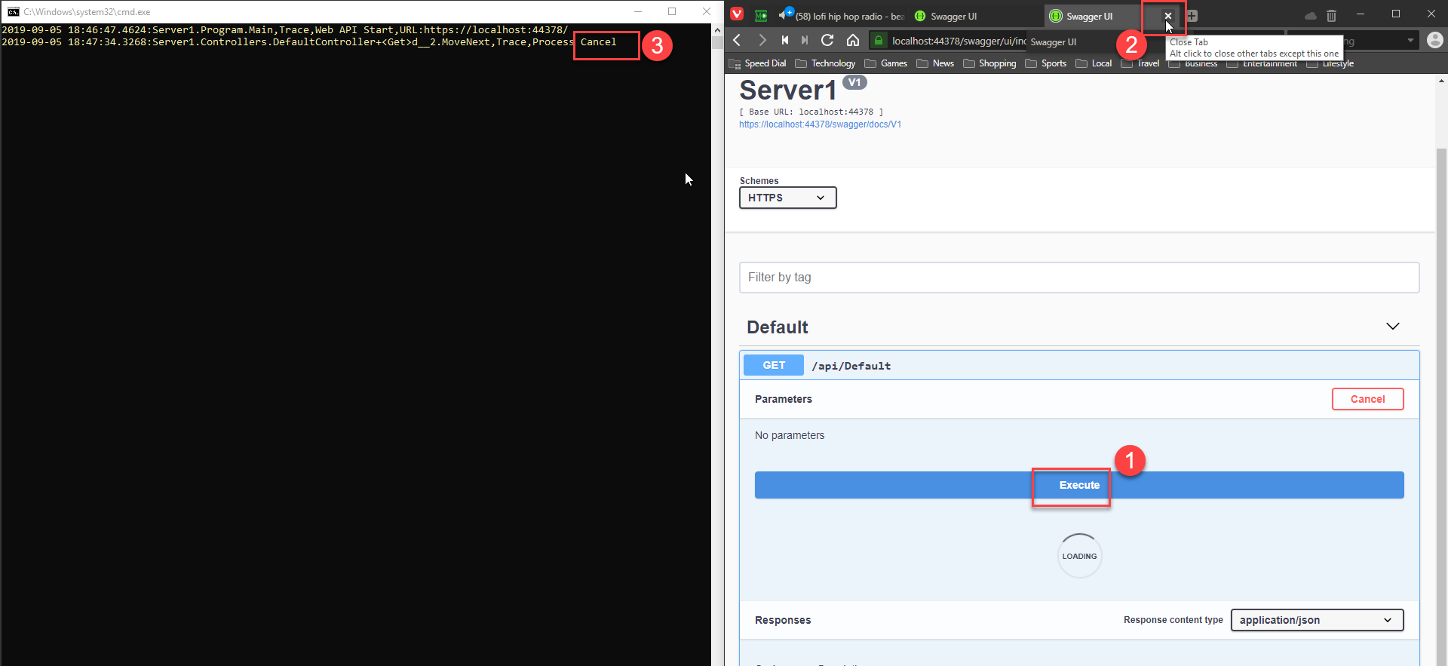Click the fast forward navigation button
Image resolution: width=1448 pixels, height=666 pixels.
click(805, 40)
